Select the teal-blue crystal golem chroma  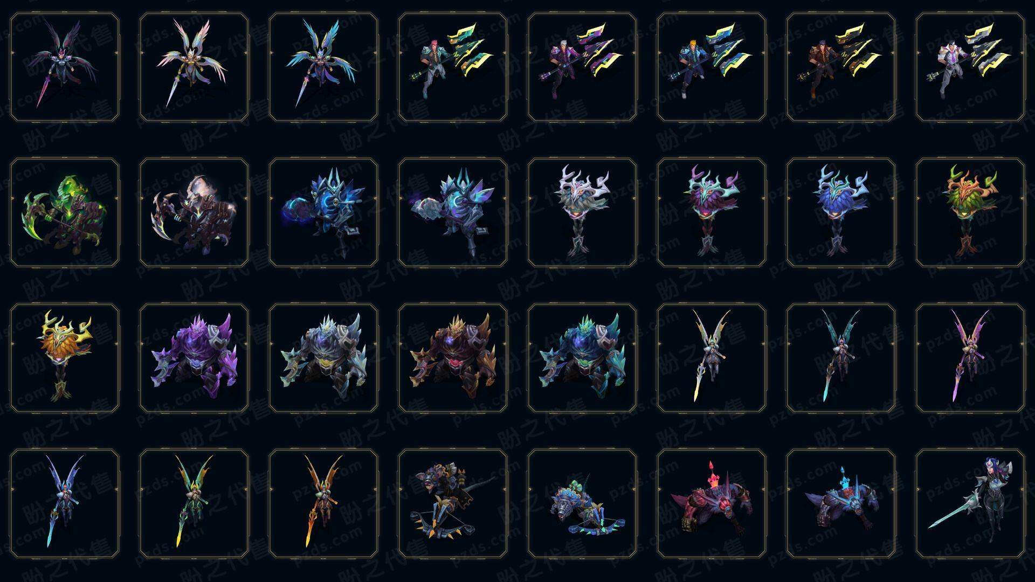582,358
